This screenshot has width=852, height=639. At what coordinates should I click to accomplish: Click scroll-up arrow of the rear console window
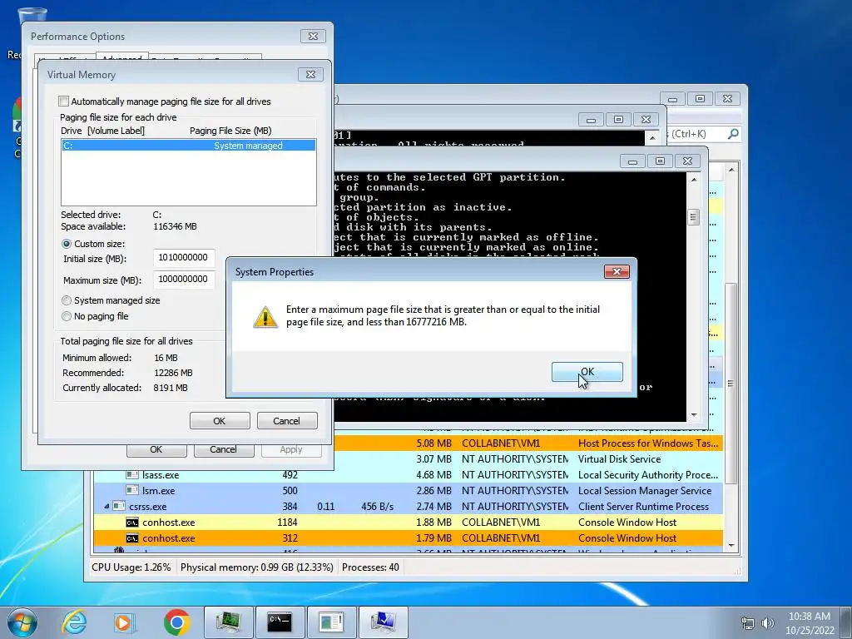(652, 138)
